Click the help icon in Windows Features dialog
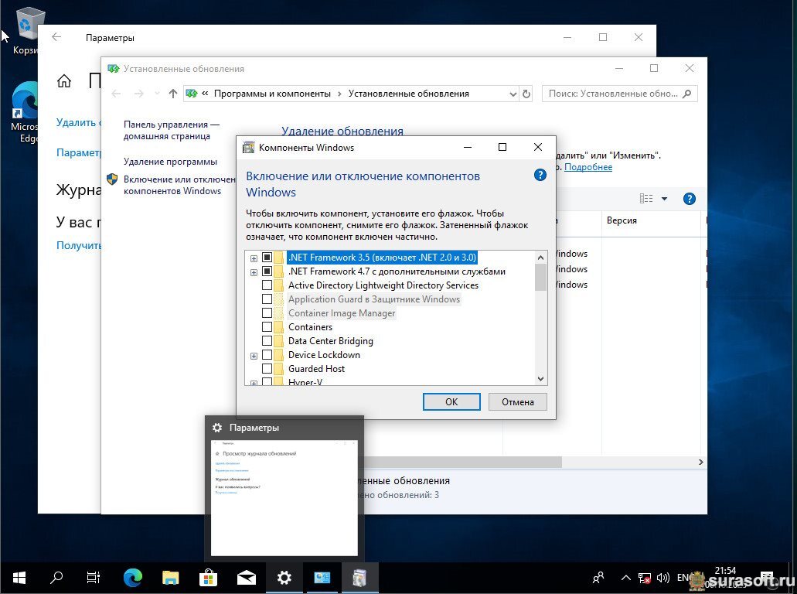 point(540,176)
